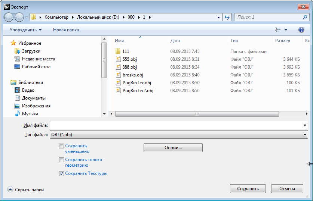The height and width of the screenshot is (201, 313).
Task: Open the Упорядочить dropdown menu
Action: [x=25, y=30]
